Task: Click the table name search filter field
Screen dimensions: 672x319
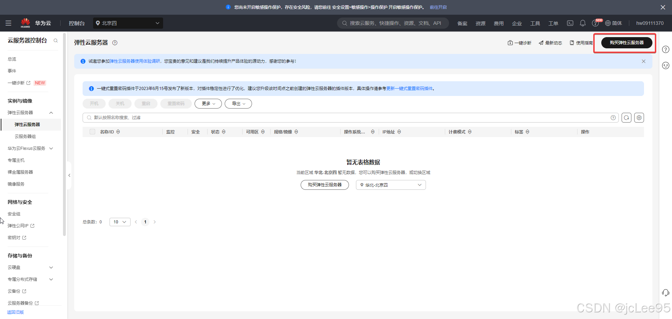Action: tap(351, 118)
